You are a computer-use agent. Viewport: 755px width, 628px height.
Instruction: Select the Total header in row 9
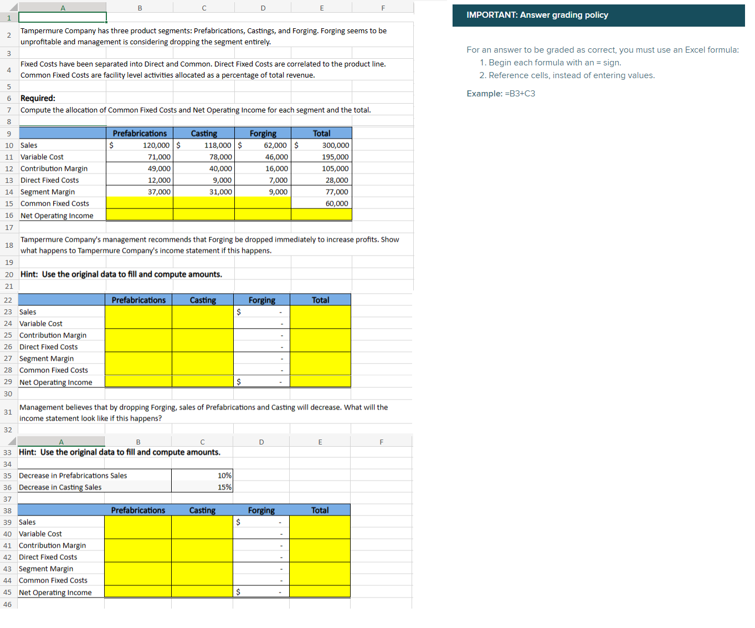[x=321, y=134]
